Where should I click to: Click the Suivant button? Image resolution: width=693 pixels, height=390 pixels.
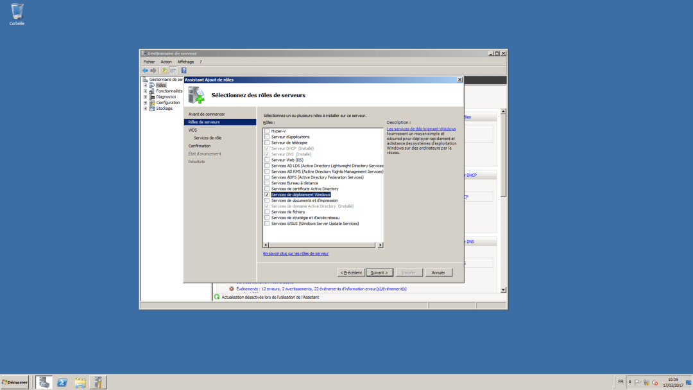click(379, 272)
